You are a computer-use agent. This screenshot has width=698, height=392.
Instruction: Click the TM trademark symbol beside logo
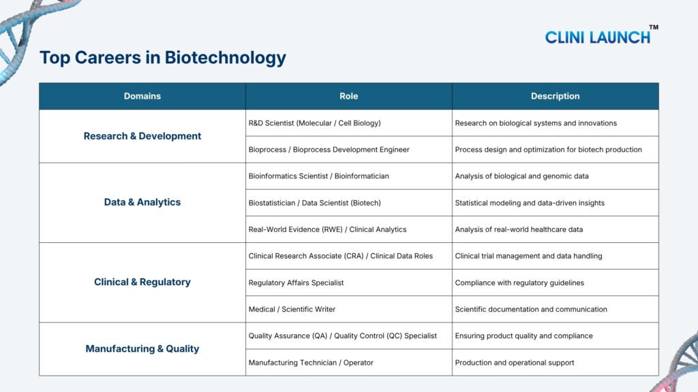[x=654, y=28]
